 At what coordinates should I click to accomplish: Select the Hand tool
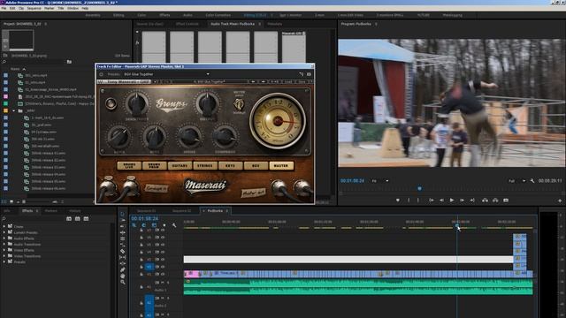pos(123,276)
